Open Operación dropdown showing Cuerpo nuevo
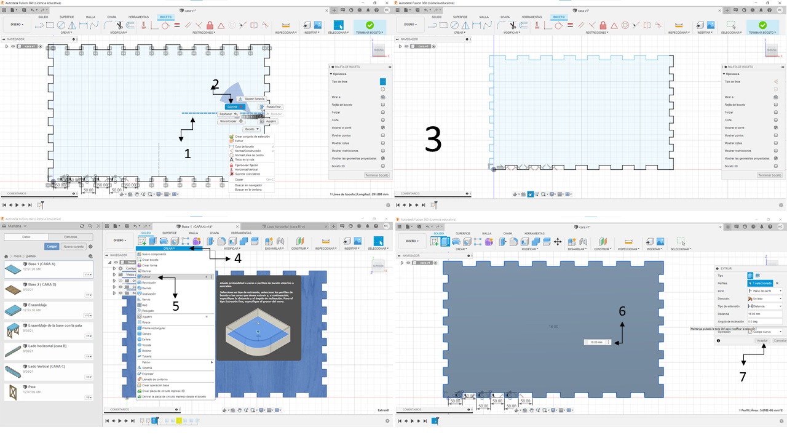Screen dimensions: 787x443 [765, 332]
